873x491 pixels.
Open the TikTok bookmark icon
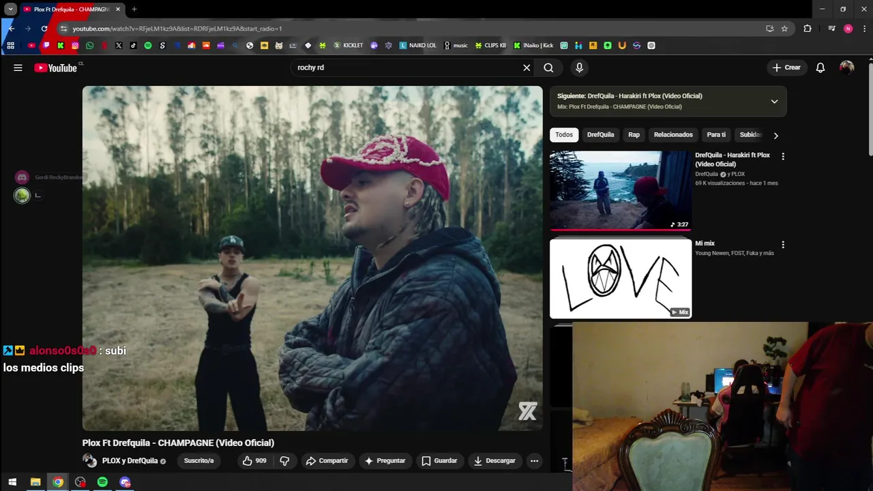coord(133,46)
